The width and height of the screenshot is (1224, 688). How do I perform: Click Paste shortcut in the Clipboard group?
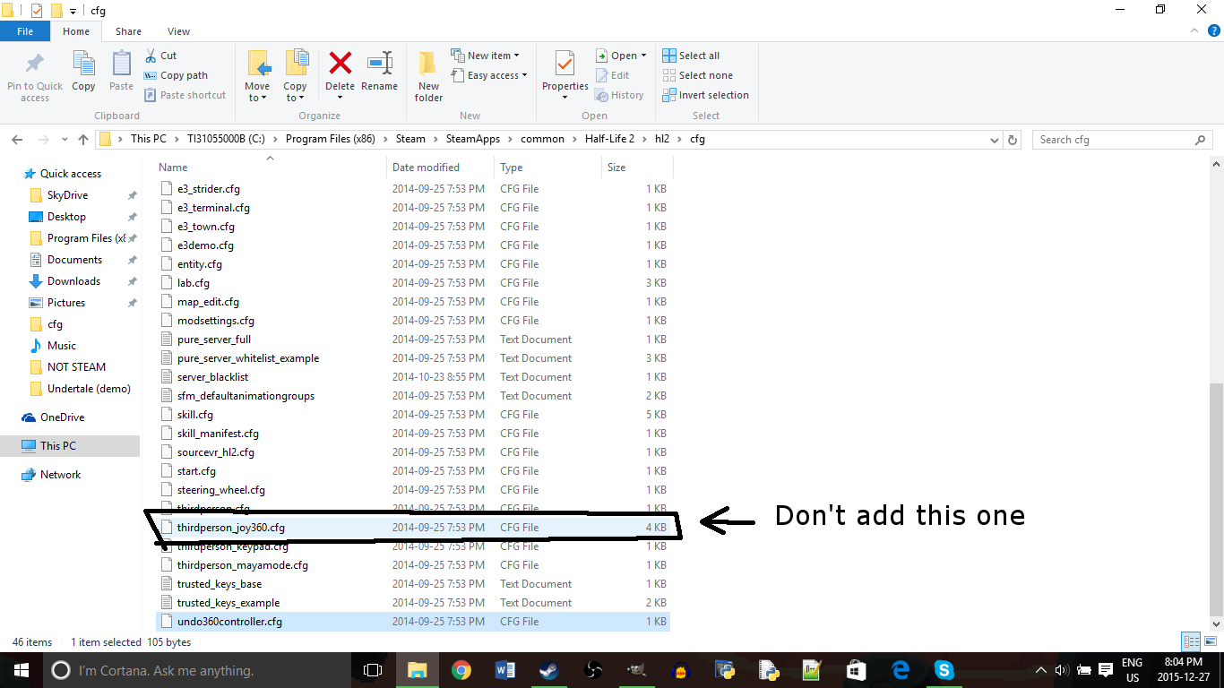185,95
